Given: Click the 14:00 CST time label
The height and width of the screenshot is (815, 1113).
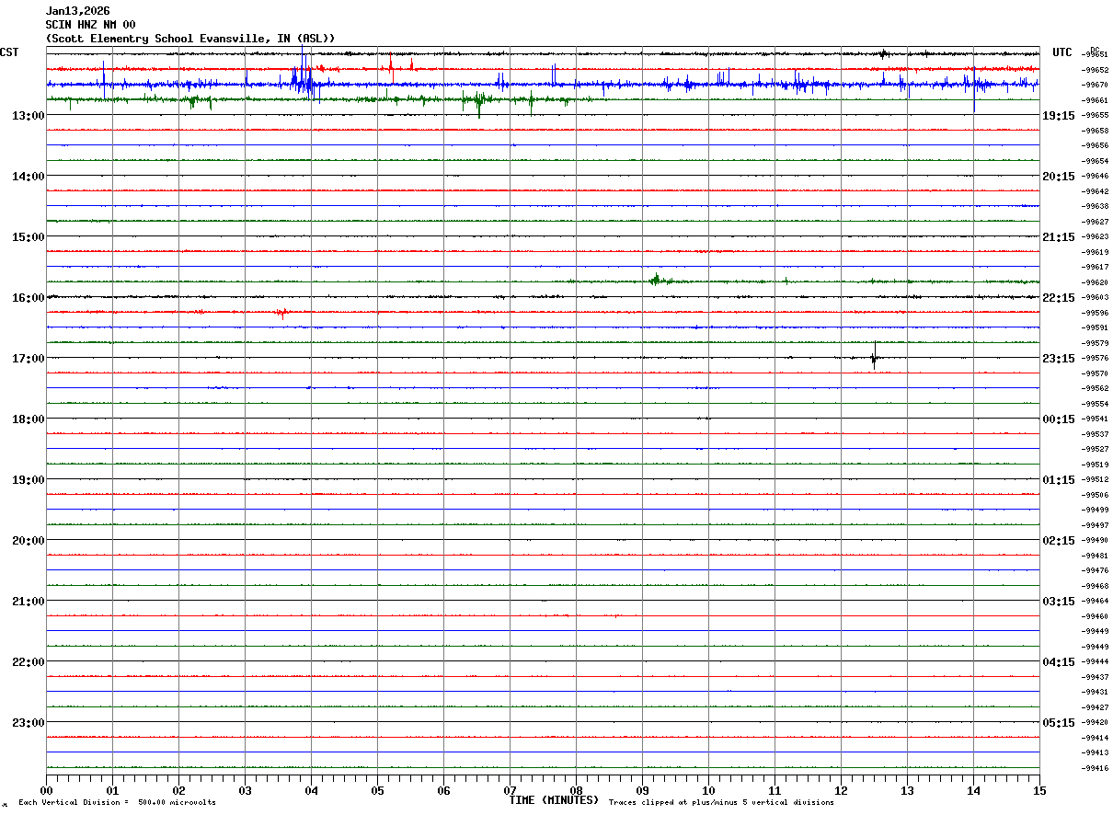Looking at the screenshot, I should pos(29,177).
